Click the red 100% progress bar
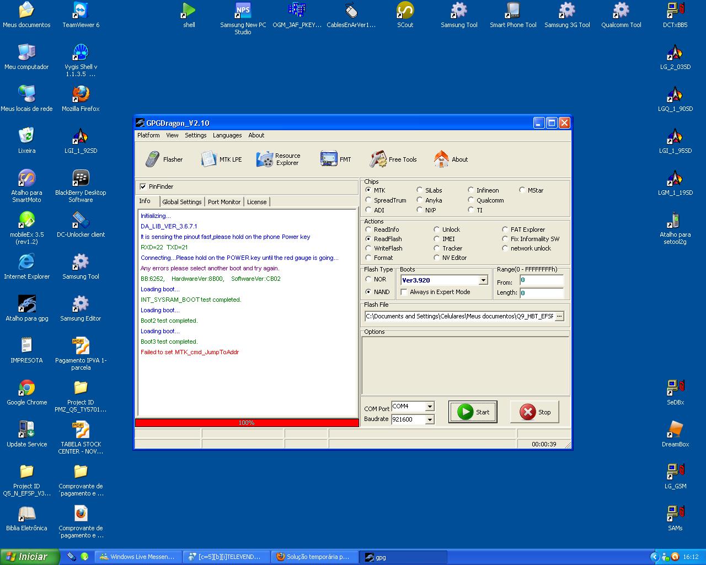 [247, 423]
